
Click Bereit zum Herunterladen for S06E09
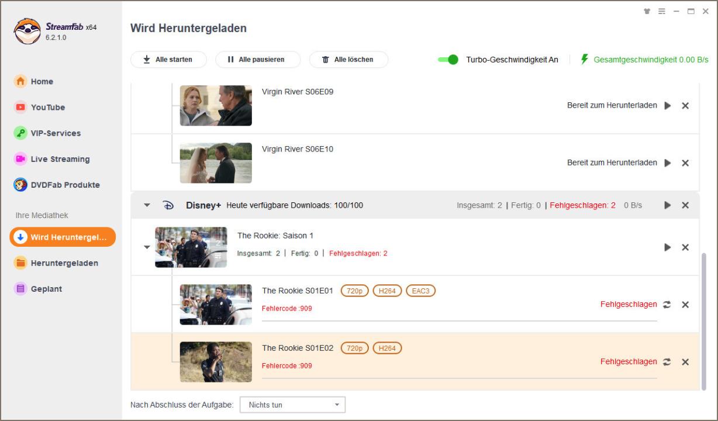[x=612, y=106]
